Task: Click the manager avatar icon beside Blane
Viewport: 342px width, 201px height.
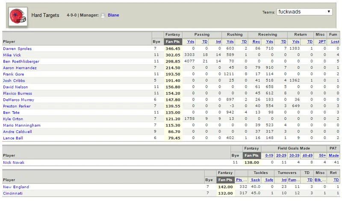Action: point(103,15)
